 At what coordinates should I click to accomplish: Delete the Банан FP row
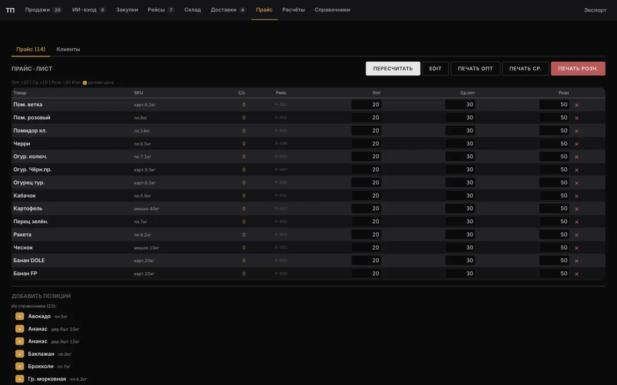coord(576,274)
